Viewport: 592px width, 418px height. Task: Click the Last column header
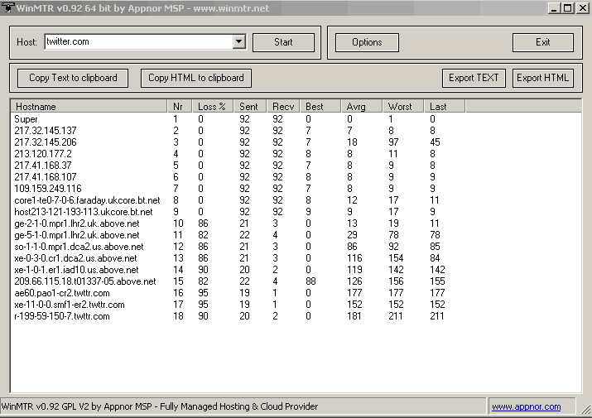click(x=445, y=107)
